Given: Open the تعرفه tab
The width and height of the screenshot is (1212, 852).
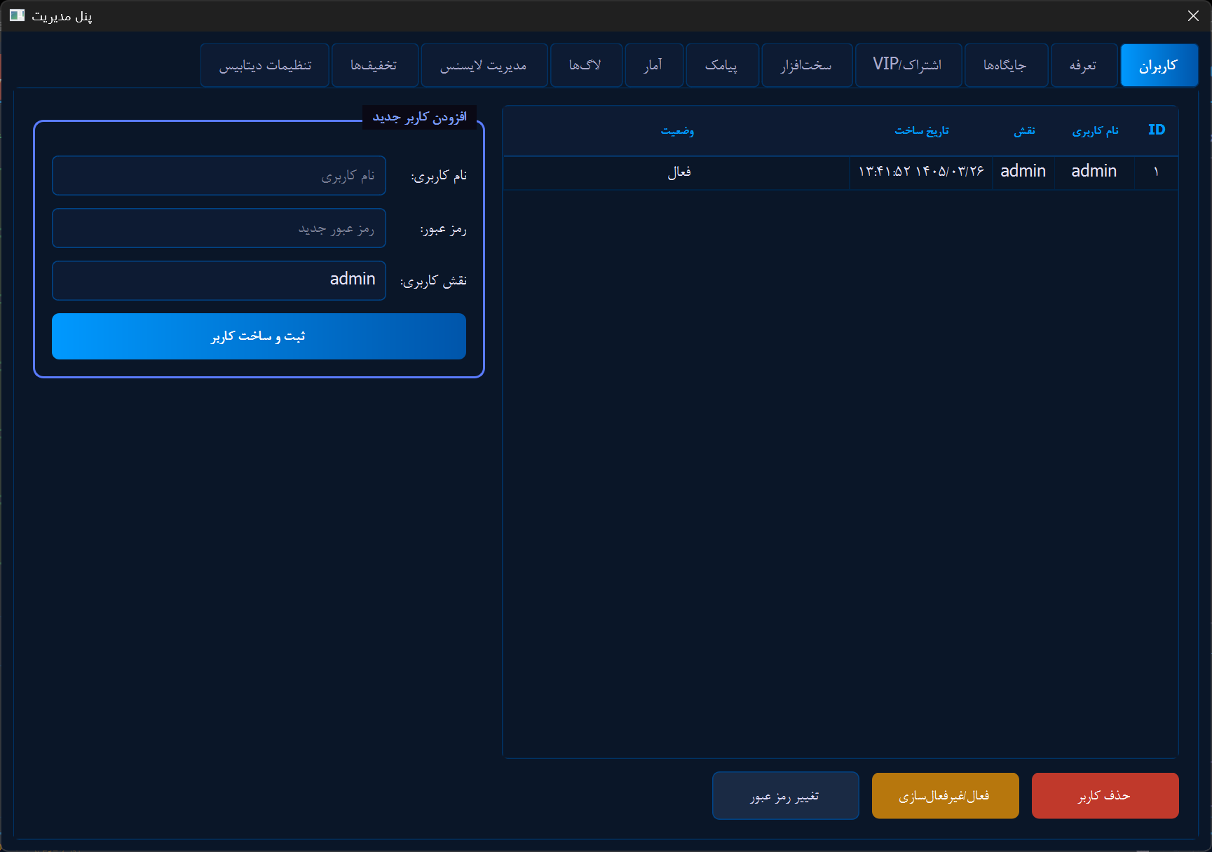Looking at the screenshot, I should (1084, 65).
